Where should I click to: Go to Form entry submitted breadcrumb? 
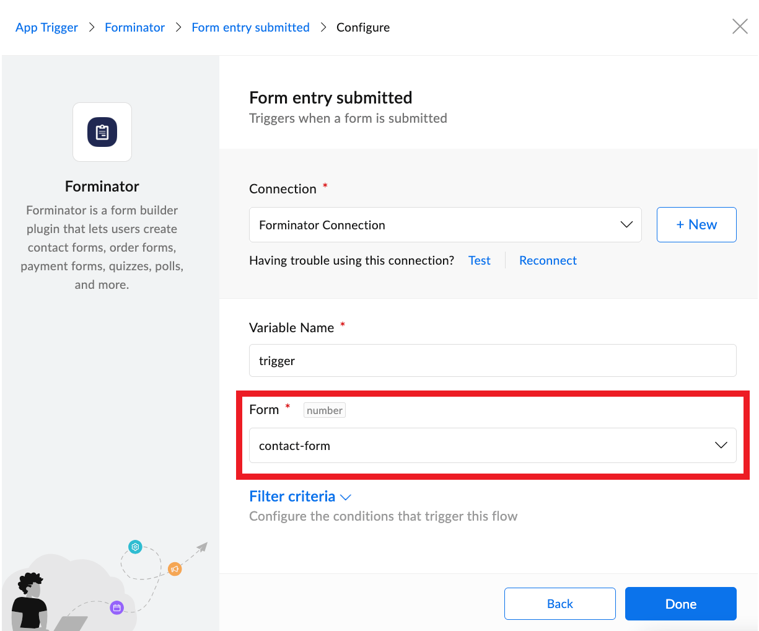250,27
